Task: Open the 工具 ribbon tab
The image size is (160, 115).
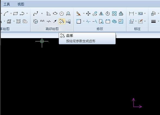Action: click(x=7, y=4)
